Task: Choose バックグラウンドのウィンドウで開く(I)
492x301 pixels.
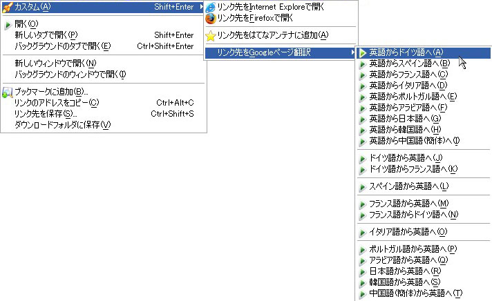Action: 103,75
